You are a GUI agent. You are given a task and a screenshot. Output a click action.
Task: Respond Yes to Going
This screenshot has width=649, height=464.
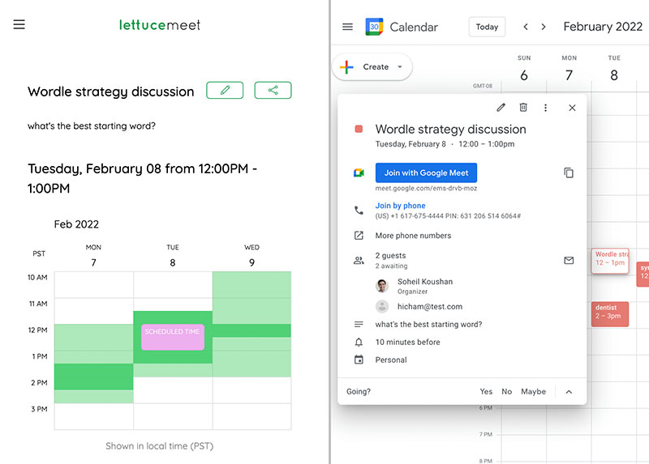coord(486,391)
